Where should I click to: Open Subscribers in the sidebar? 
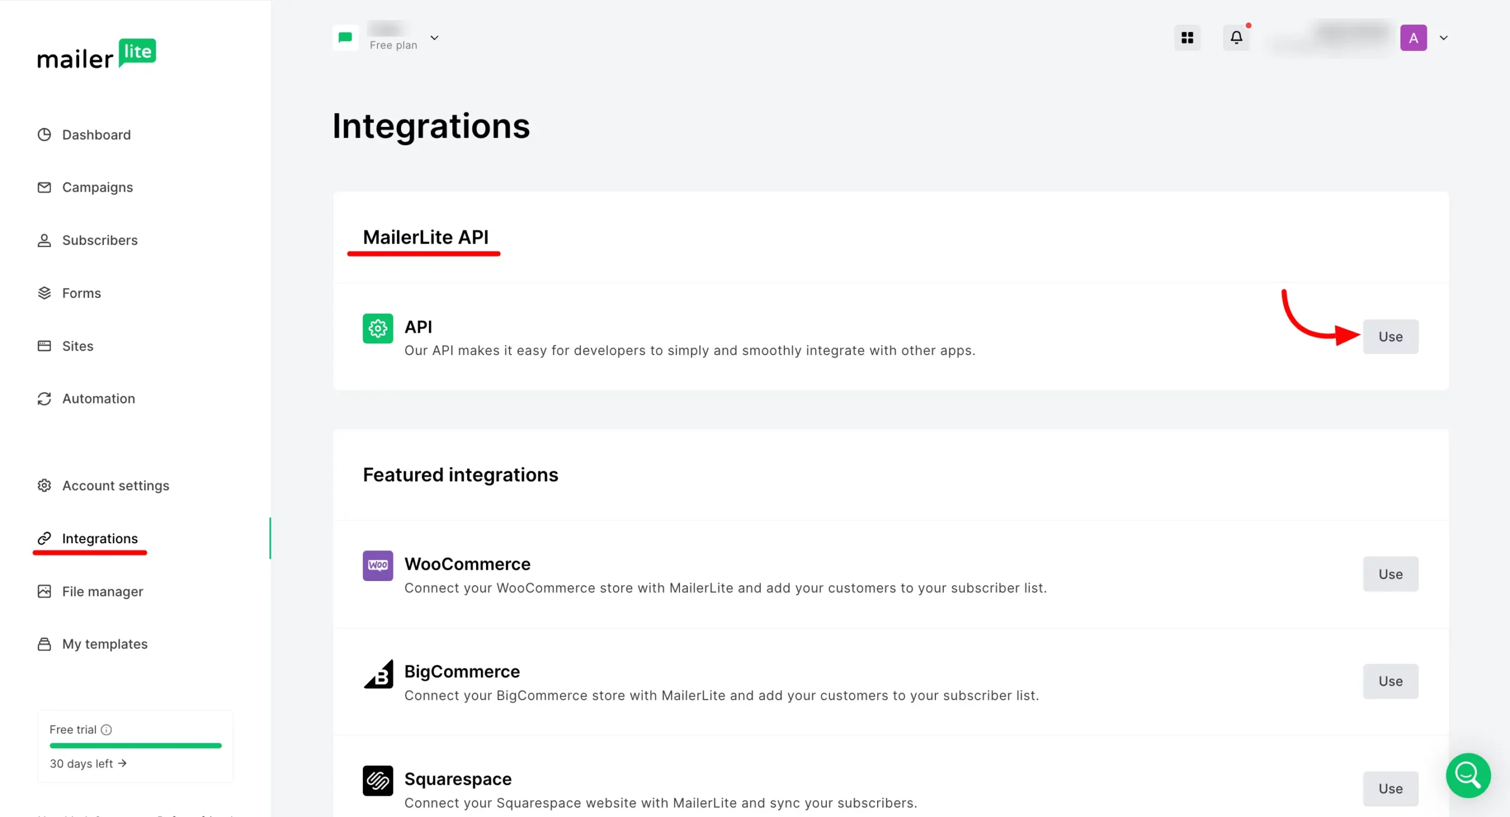[x=100, y=240]
